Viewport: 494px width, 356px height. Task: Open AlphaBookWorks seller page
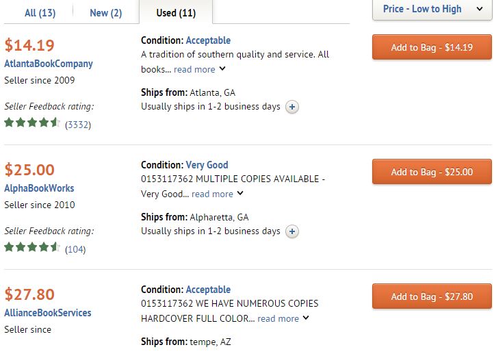click(40, 188)
